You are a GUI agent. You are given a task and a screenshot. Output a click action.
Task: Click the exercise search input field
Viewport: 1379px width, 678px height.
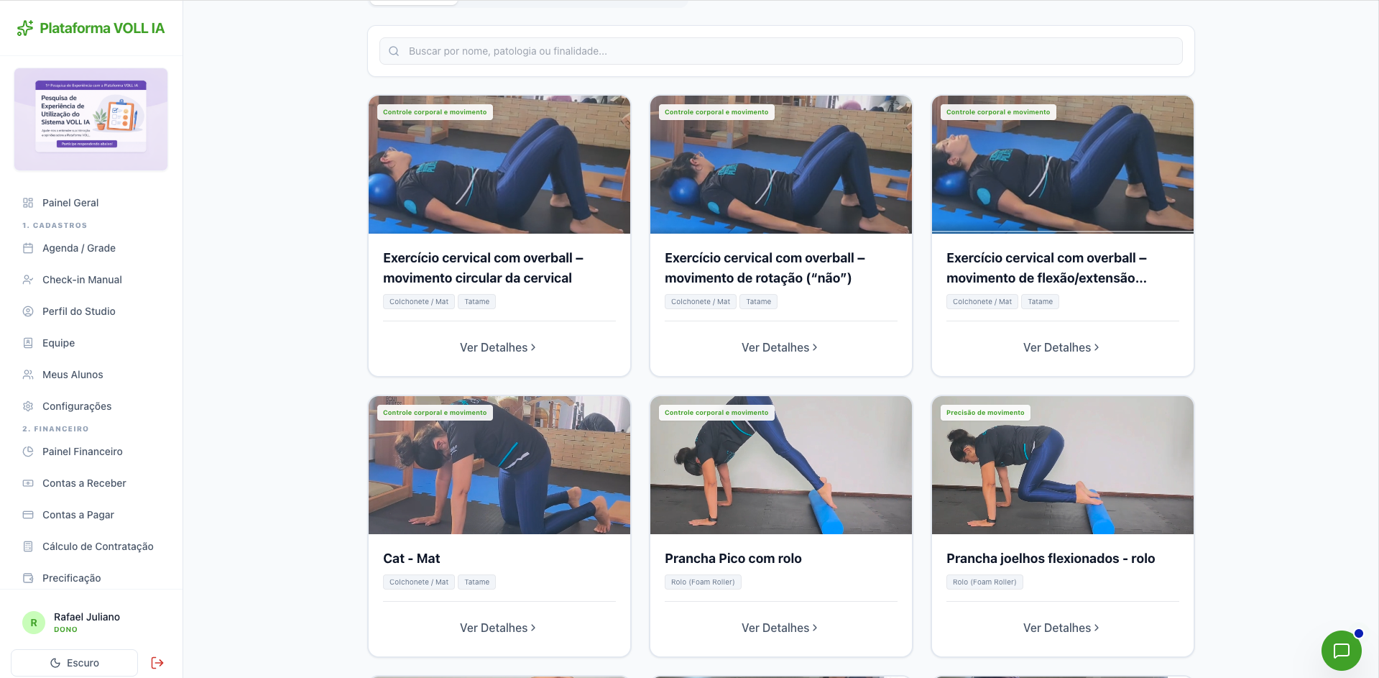(x=780, y=51)
